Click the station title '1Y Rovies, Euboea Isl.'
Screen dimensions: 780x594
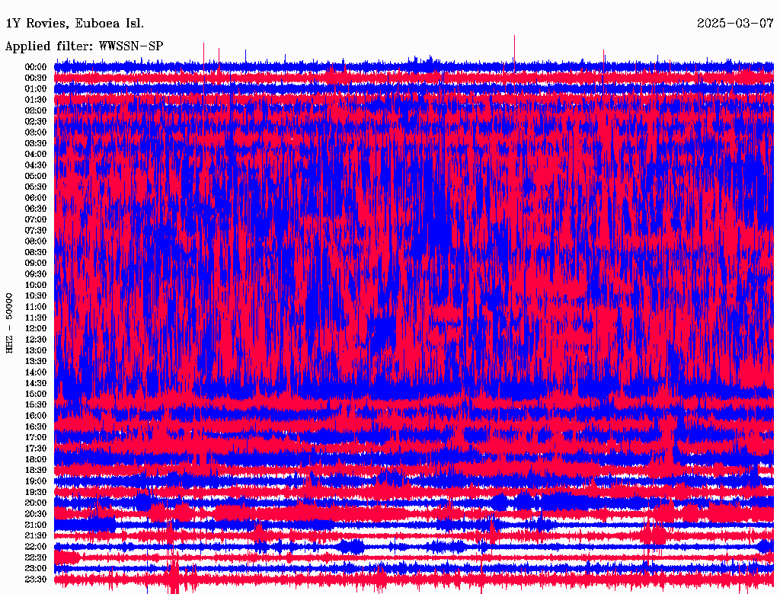pyautogui.click(x=74, y=24)
